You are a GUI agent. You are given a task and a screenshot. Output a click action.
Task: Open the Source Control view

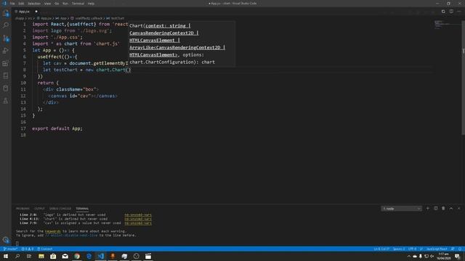coord(6,38)
